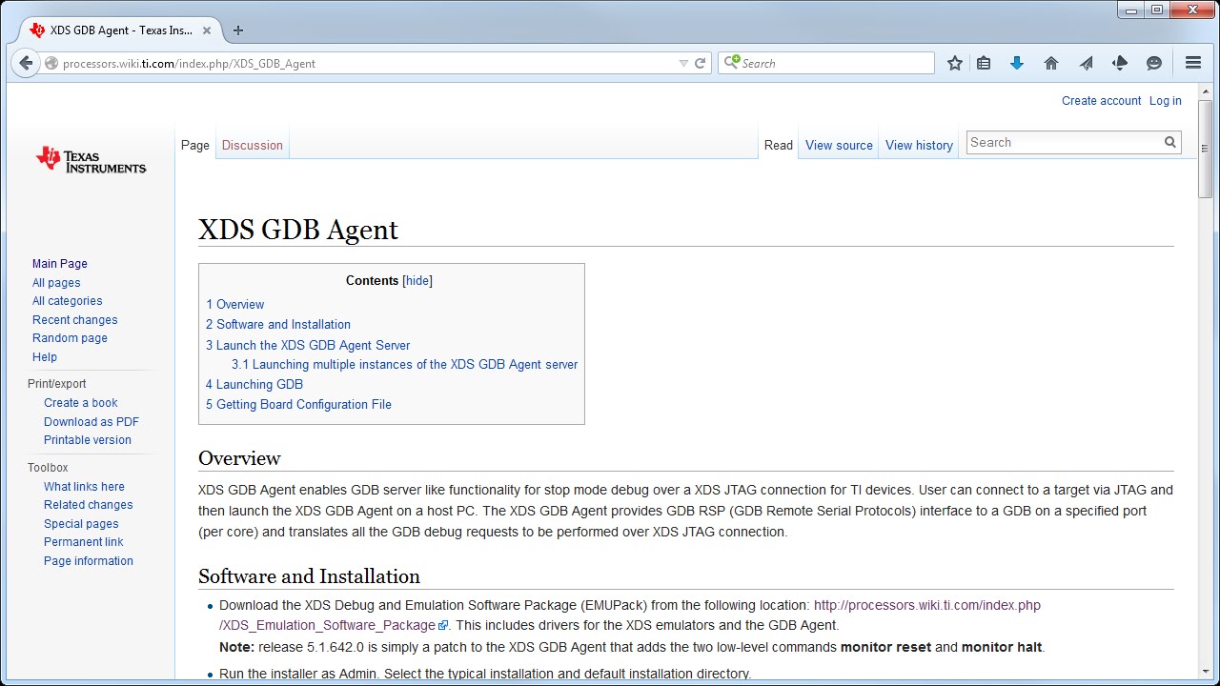Click the Pocket-style toolbar icon next to send
The width and height of the screenshot is (1220, 686).
[x=1120, y=63]
